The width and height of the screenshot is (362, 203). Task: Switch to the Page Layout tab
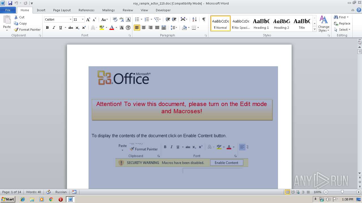pos(62,10)
